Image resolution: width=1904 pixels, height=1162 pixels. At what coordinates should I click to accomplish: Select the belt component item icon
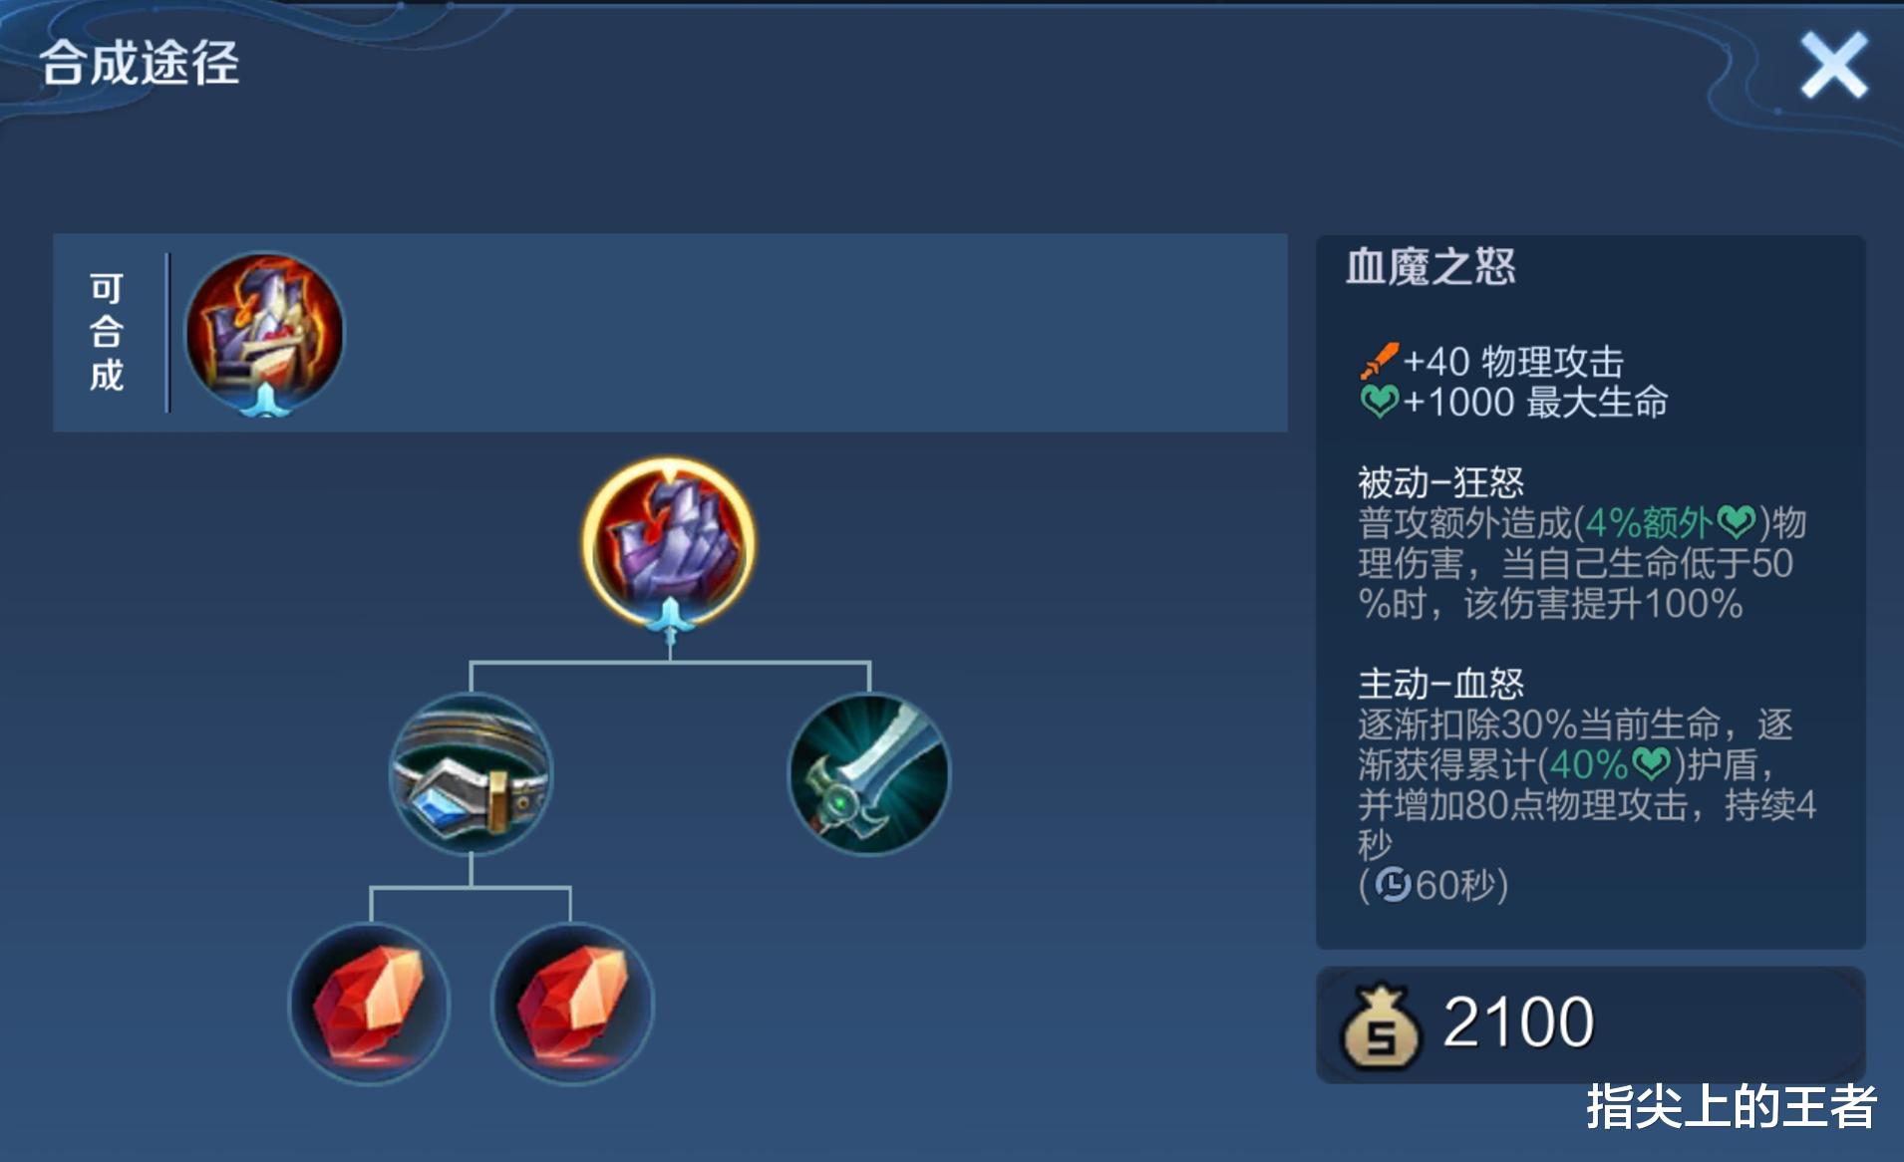click(470, 773)
